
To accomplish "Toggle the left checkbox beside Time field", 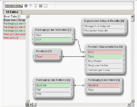I will (x=33, y=35).
